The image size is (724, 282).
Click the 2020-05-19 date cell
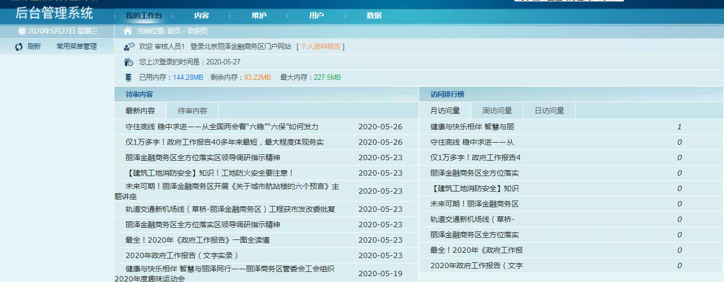[x=380, y=273]
